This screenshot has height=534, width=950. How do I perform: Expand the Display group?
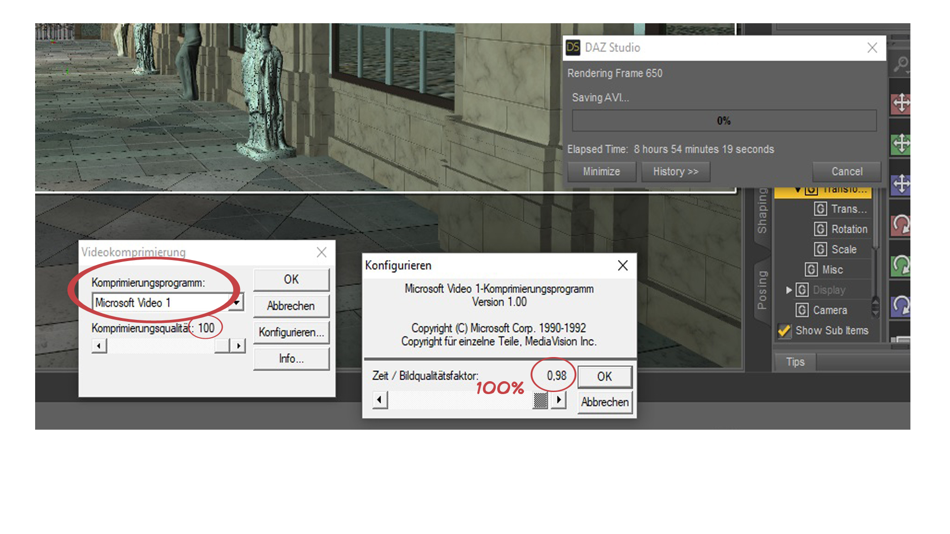pos(789,290)
